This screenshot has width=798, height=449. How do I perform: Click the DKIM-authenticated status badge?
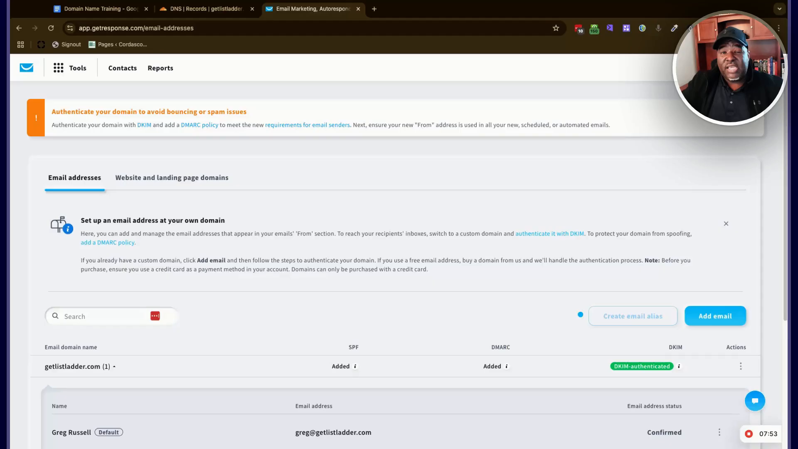[642, 366]
